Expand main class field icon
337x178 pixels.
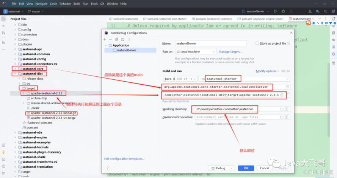(x=287, y=87)
